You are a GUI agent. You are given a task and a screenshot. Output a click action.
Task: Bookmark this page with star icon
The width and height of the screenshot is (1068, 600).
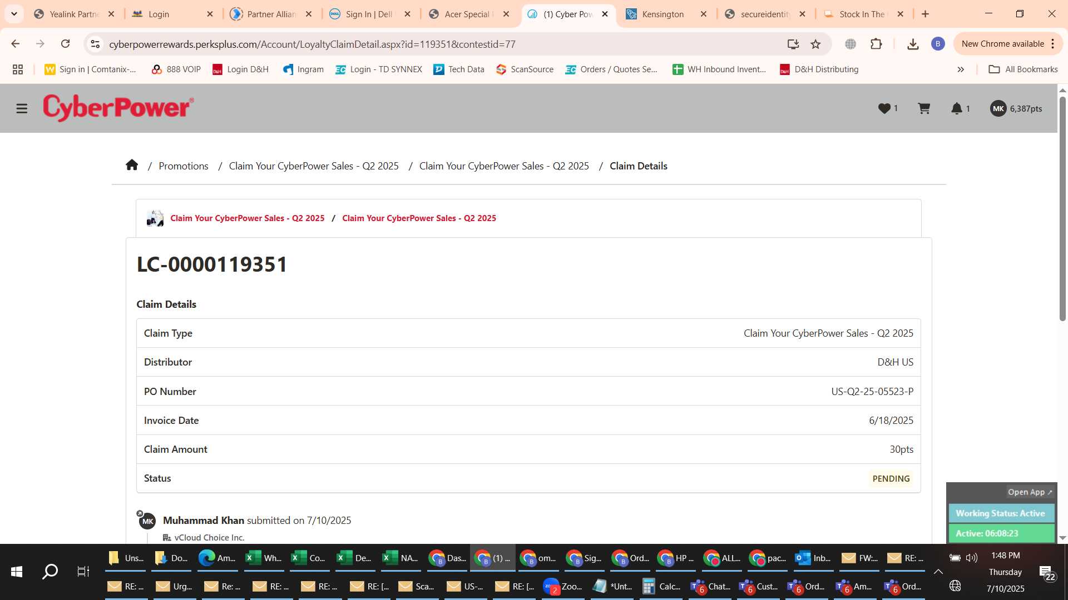[x=815, y=44]
